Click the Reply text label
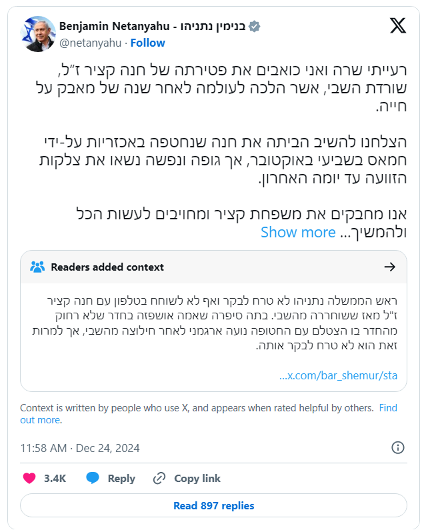 click(x=121, y=478)
